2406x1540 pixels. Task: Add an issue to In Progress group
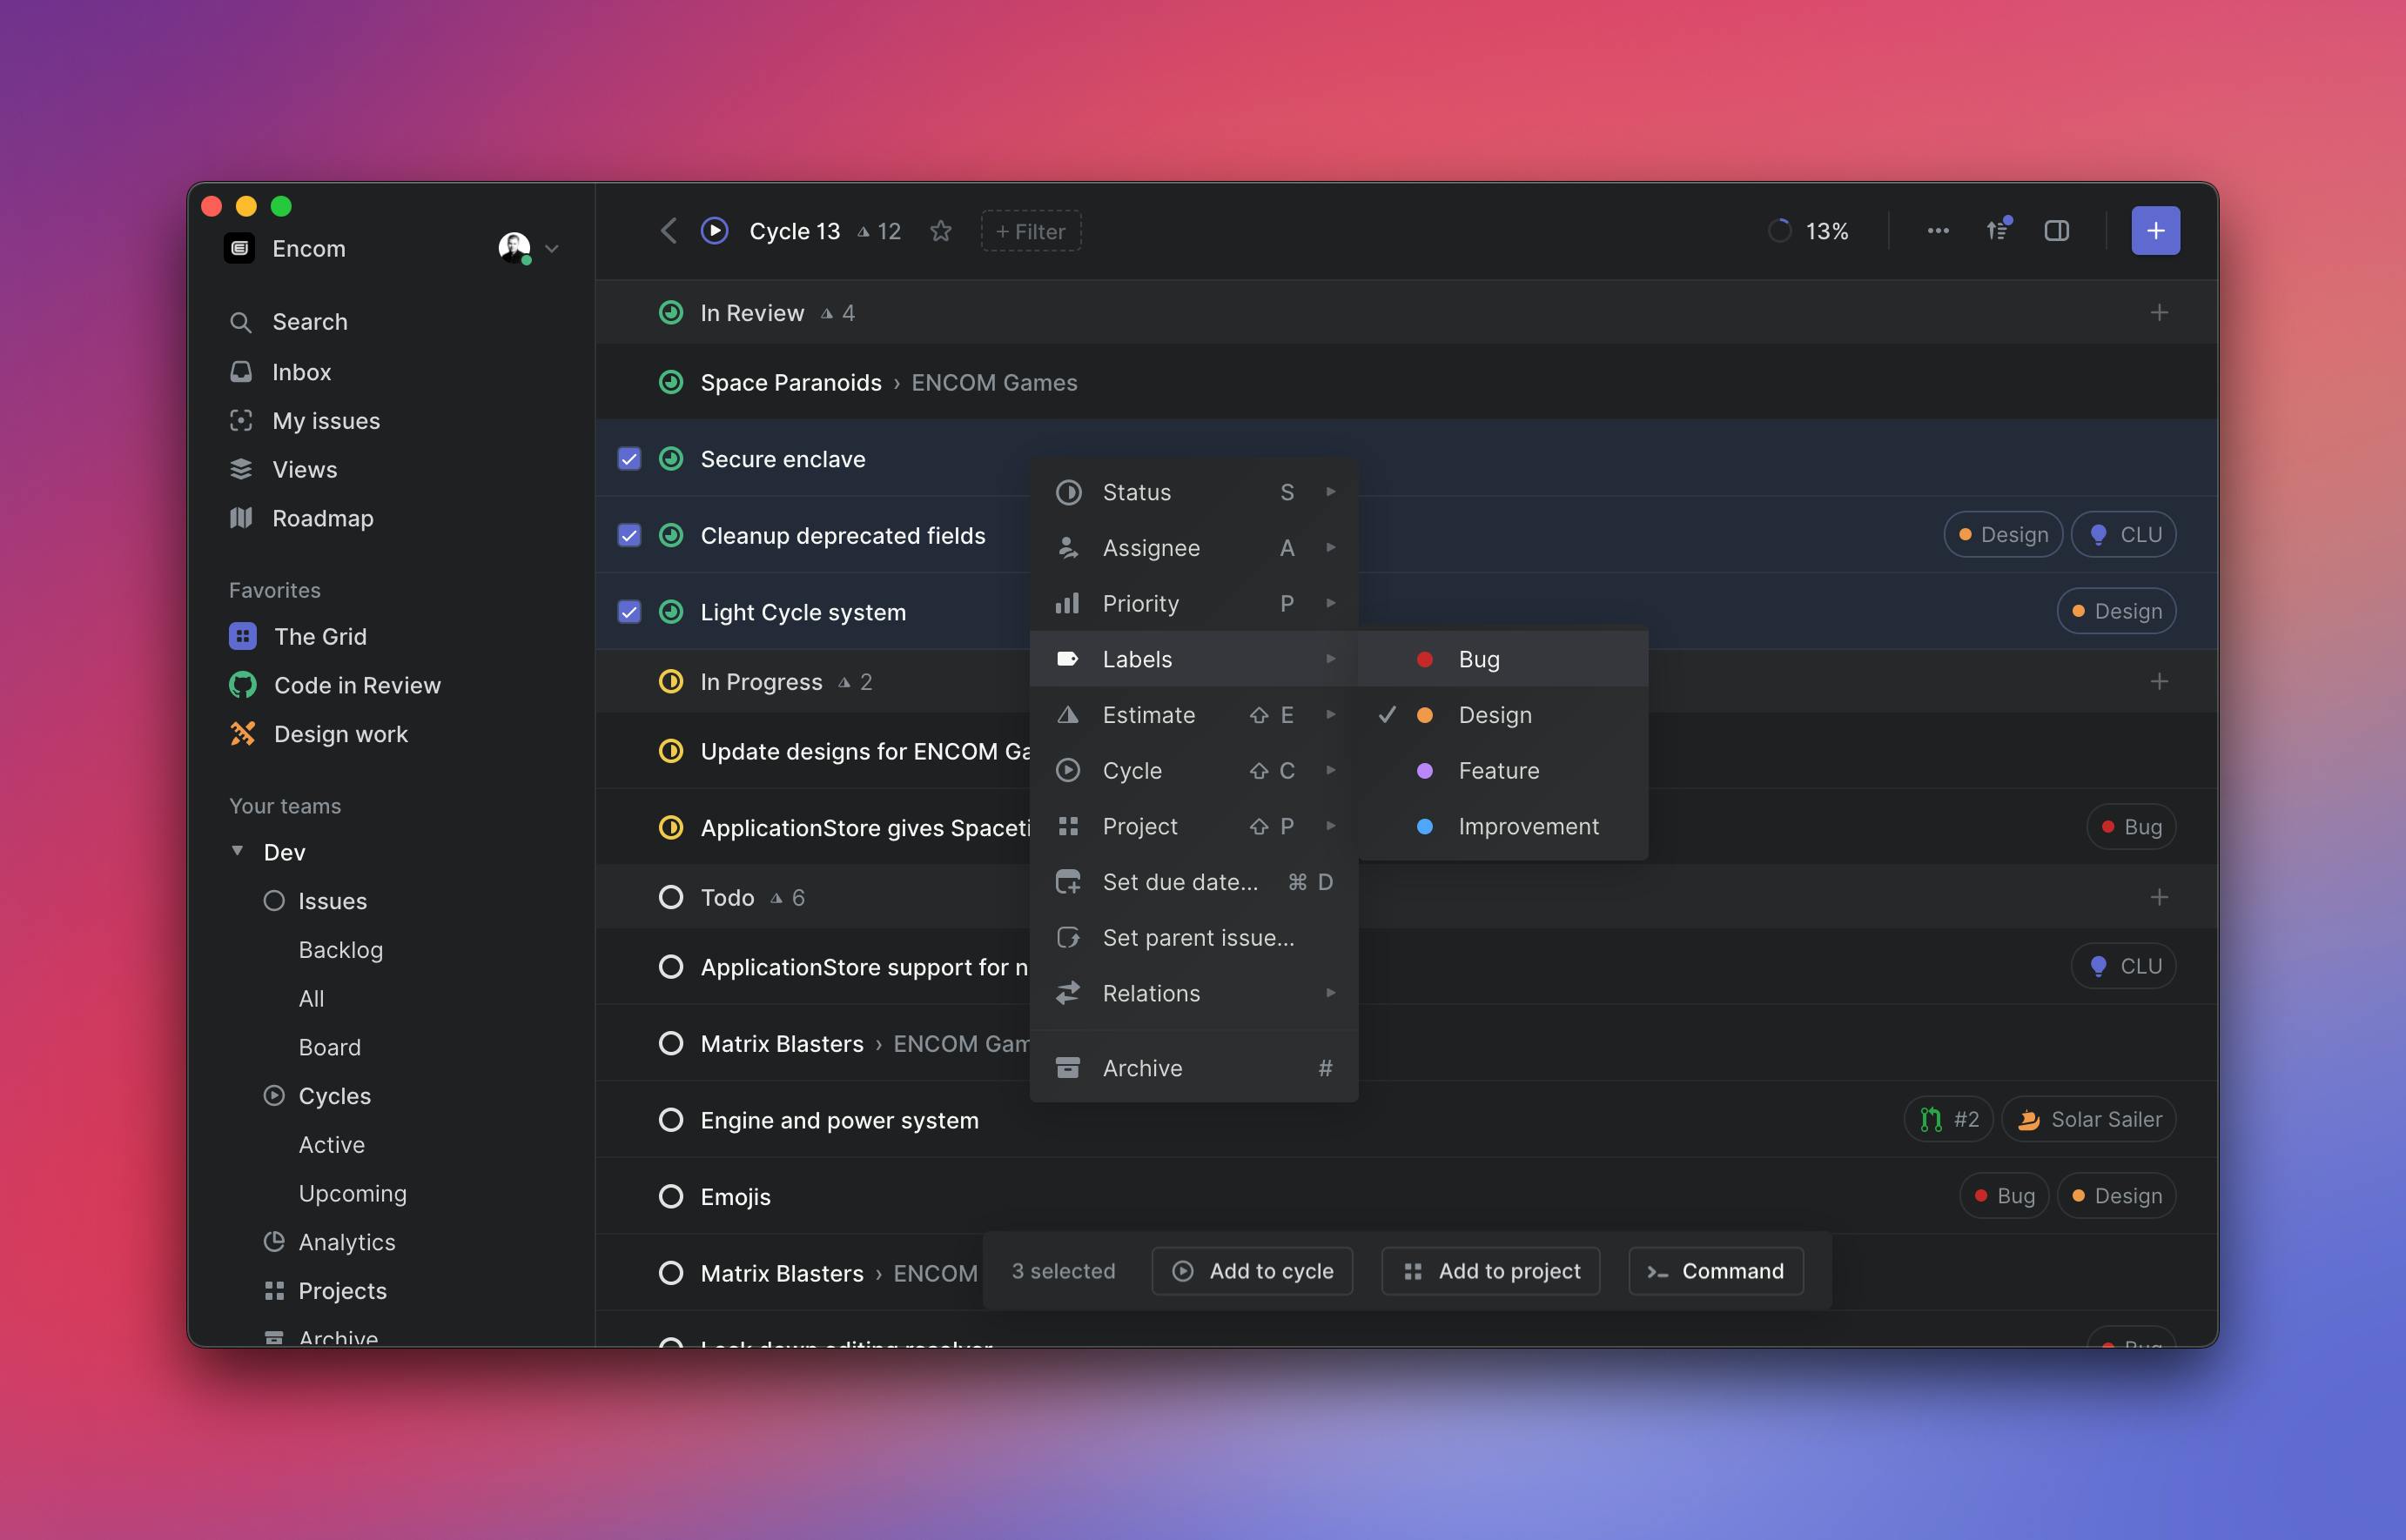coord(2159,682)
